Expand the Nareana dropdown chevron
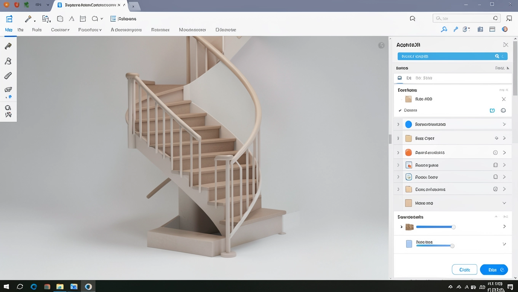Viewport: 518px width, 292px height. [x=504, y=203]
